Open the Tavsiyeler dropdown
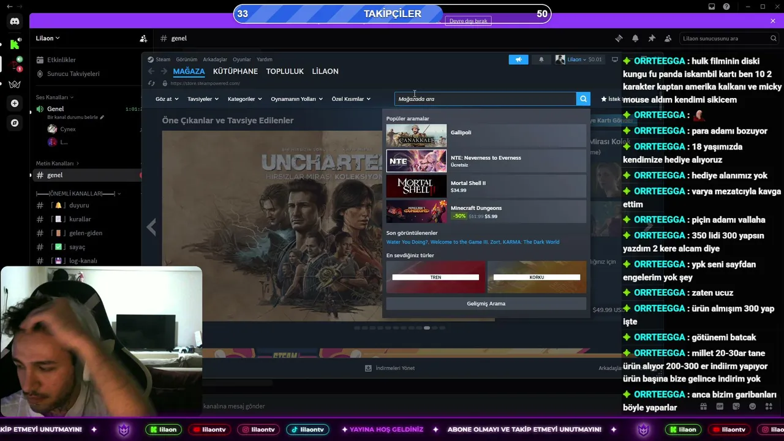The height and width of the screenshot is (441, 784). 203,99
